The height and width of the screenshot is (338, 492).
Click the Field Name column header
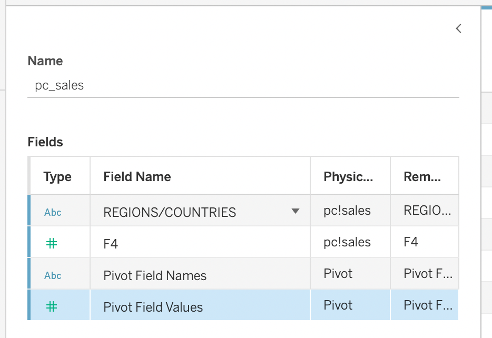click(x=137, y=177)
